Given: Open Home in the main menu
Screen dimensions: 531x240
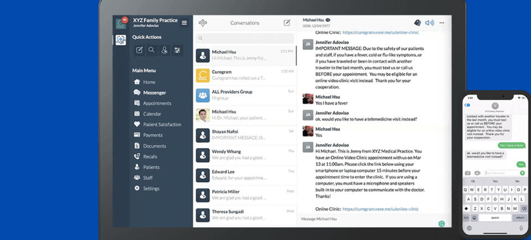Looking at the screenshot, I should coord(144,82).
